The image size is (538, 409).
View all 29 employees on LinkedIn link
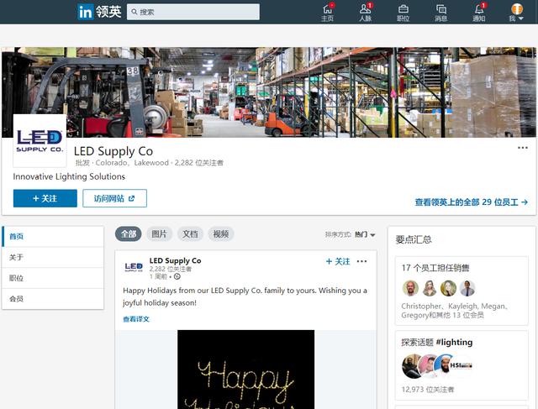(x=471, y=202)
